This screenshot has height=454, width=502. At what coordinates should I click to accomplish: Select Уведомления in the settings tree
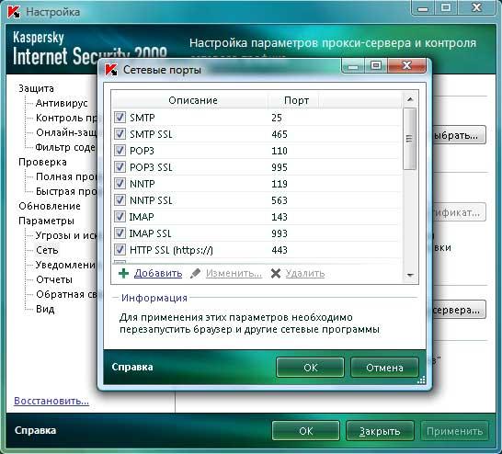coord(65,265)
